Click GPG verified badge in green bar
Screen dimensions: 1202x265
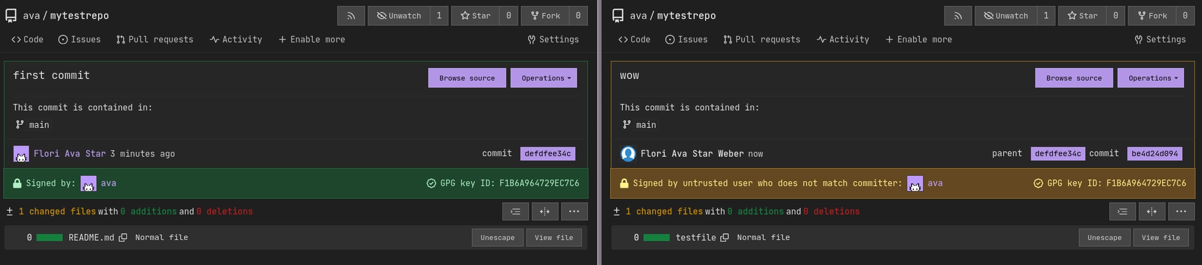click(x=431, y=184)
